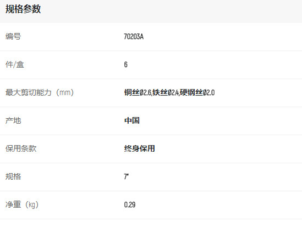
Task: Click the pieces per box value 6
Action: (x=126, y=64)
